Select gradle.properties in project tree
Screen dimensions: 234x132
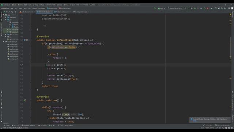[13, 54]
